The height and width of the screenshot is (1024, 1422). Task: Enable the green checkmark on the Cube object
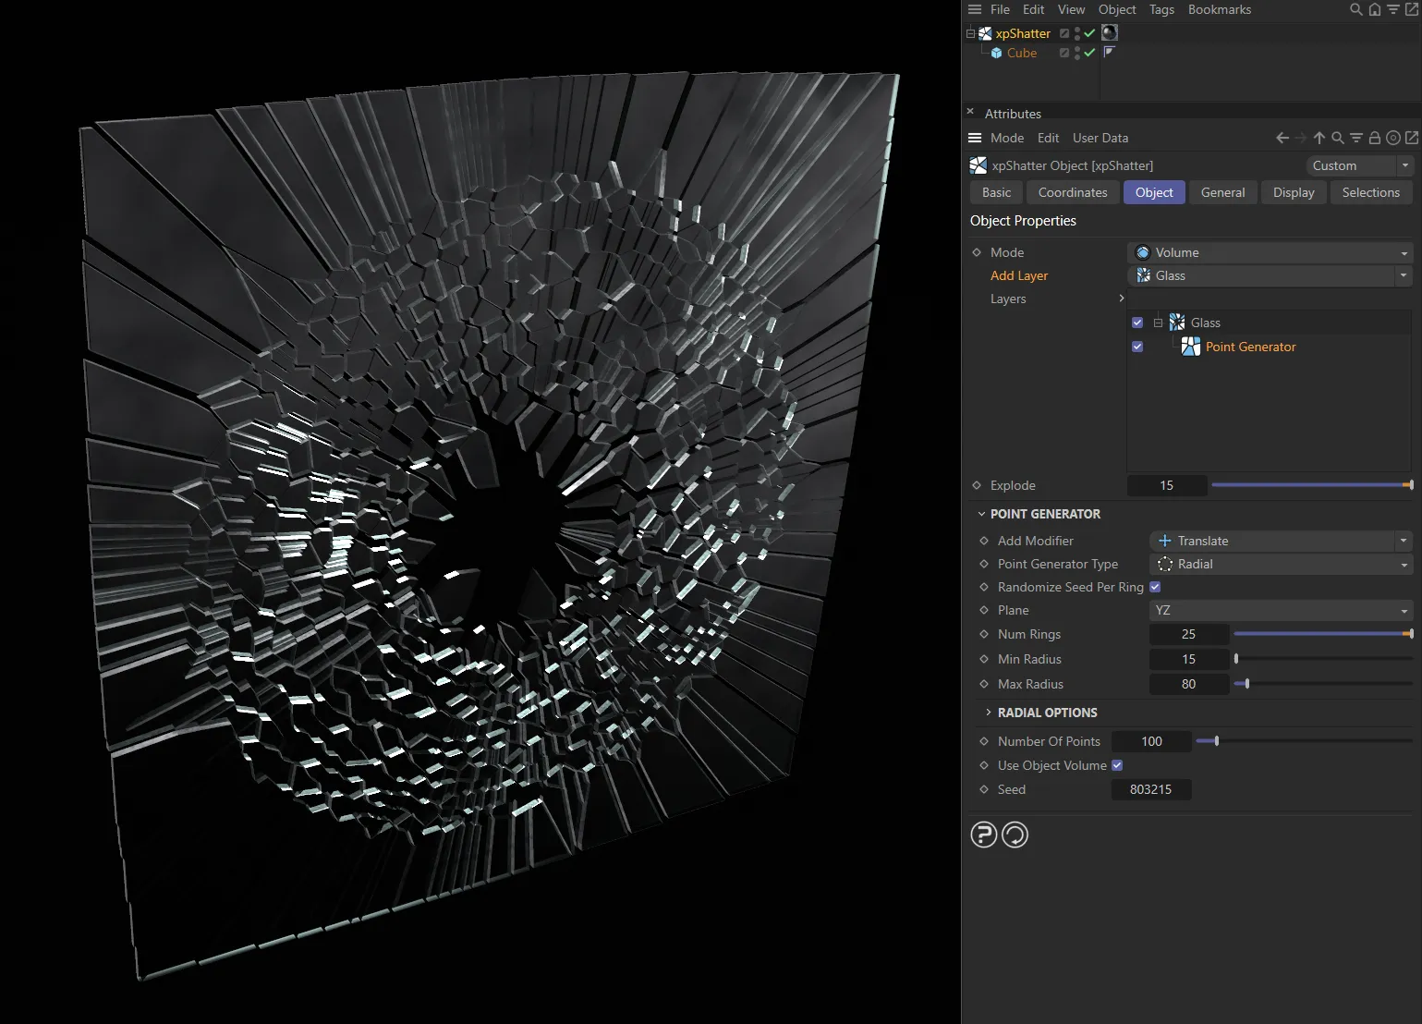pos(1091,53)
